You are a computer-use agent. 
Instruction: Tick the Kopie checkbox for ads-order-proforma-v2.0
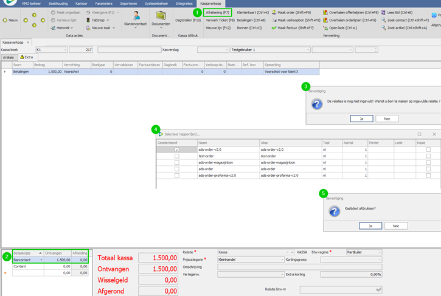(428, 176)
